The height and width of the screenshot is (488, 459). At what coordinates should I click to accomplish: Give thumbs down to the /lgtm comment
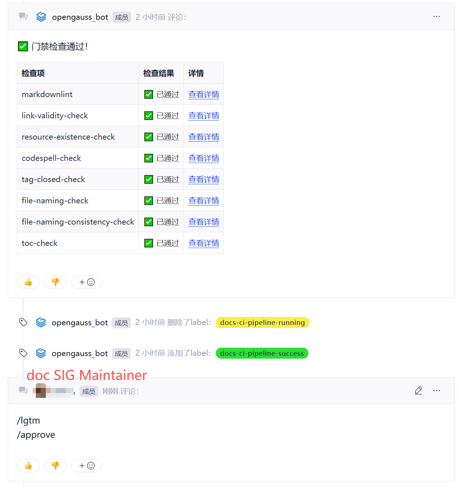click(55, 466)
